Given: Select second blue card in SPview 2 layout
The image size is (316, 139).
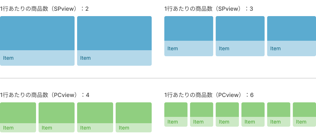Looking at the screenshot, I should tap(114, 41).
